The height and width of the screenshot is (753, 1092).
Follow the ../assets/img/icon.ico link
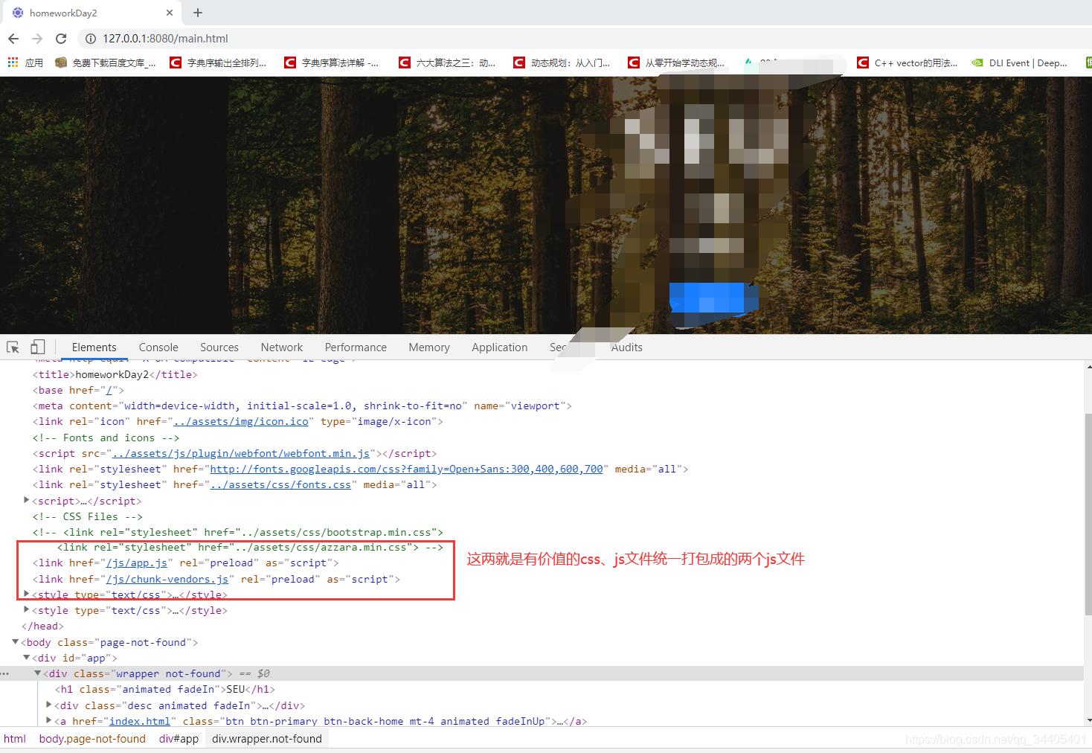click(x=241, y=422)
